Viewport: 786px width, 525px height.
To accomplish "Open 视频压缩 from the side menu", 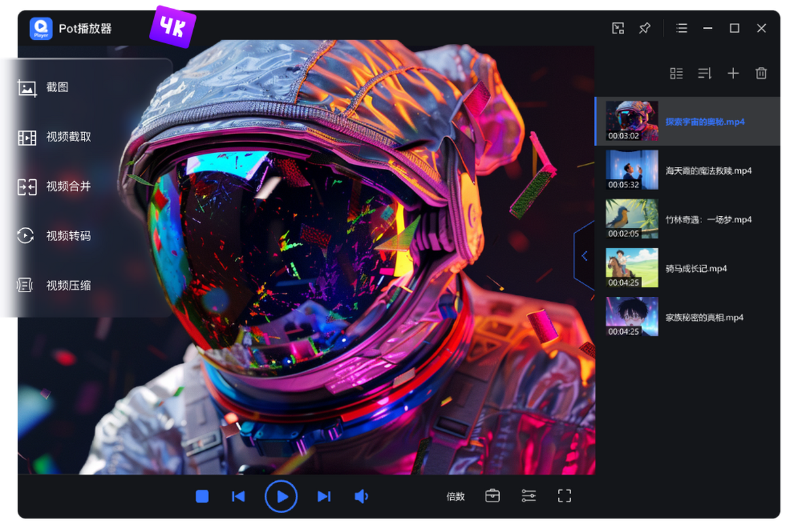I will 69,286.
